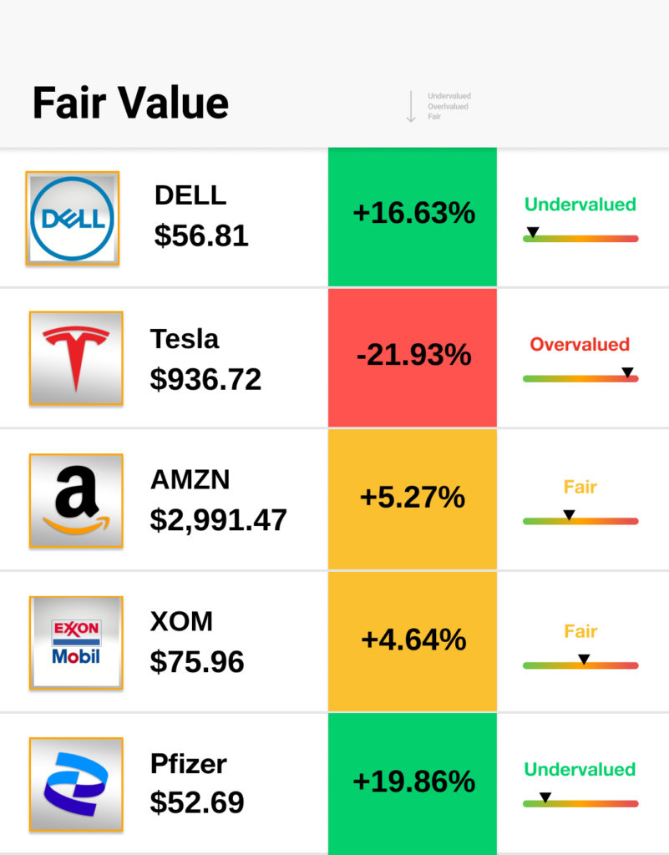Click the XOM valuation gauge marker
This screenshot has width=669, height=855.
pos(584,660)
